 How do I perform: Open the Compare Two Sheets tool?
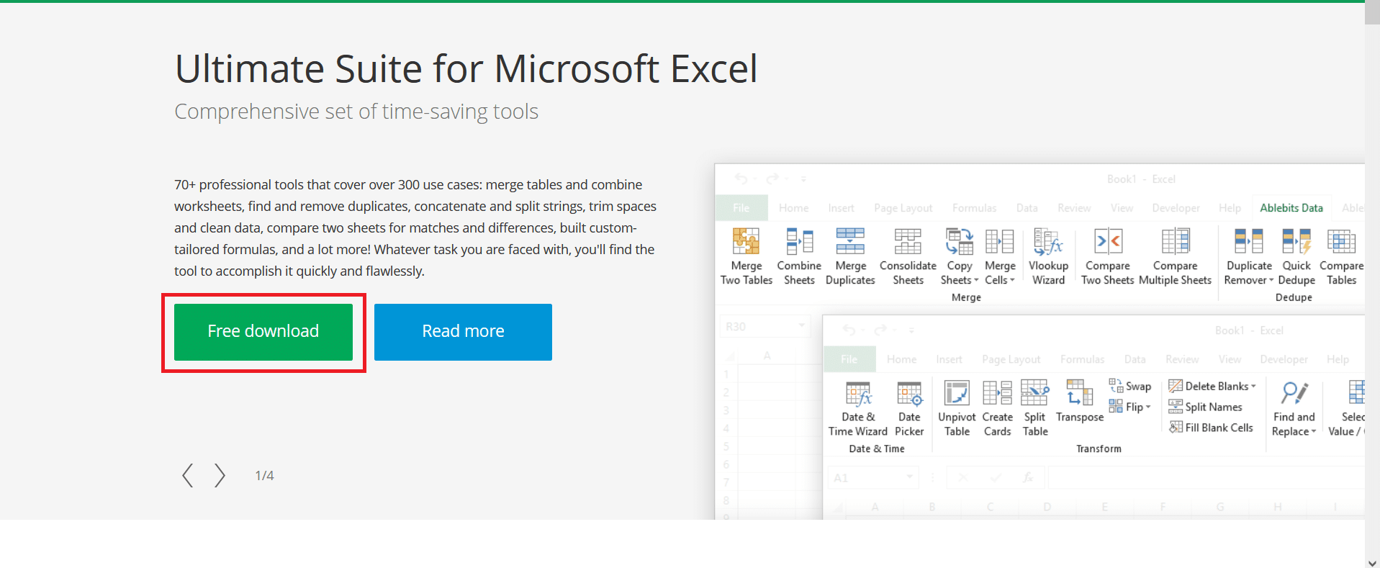tap(1107, 257)
